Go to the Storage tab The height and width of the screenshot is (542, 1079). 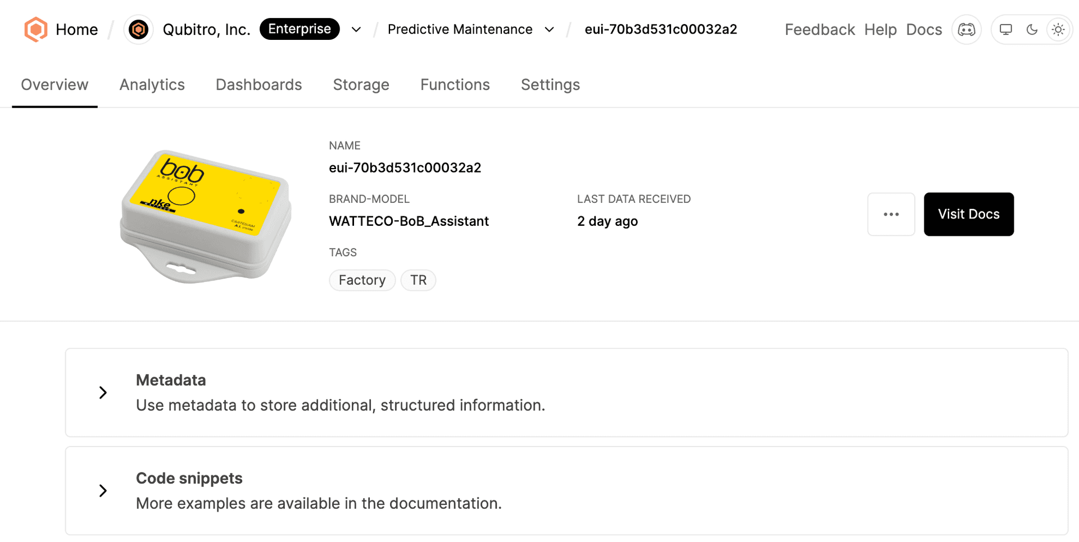[x=361, y=85]
